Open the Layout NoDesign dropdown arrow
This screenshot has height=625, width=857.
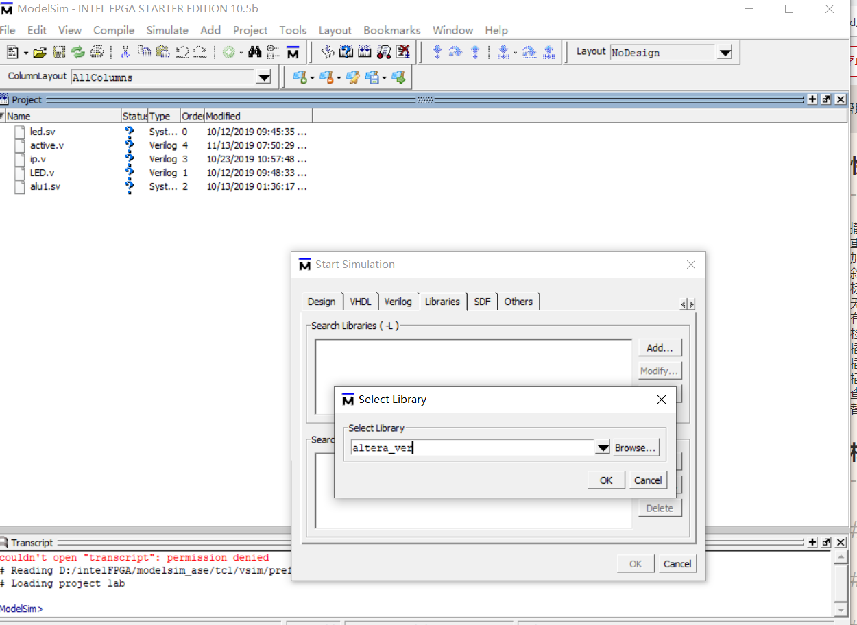tap(725, 53)
